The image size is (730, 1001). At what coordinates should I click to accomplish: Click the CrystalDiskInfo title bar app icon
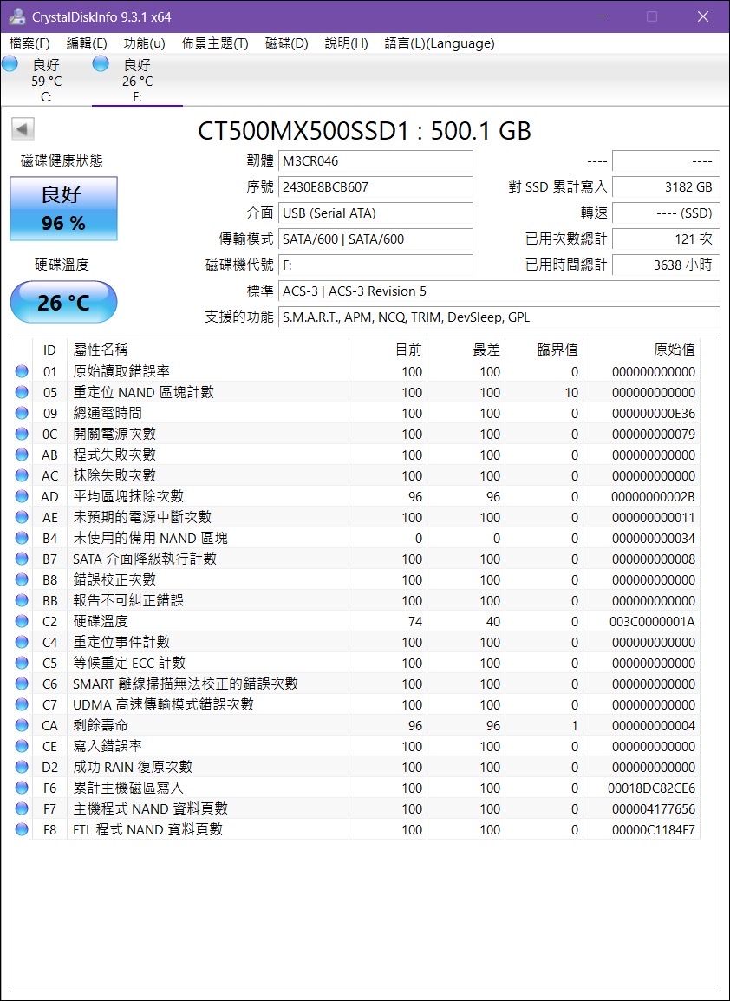click(x=16, y=16)
